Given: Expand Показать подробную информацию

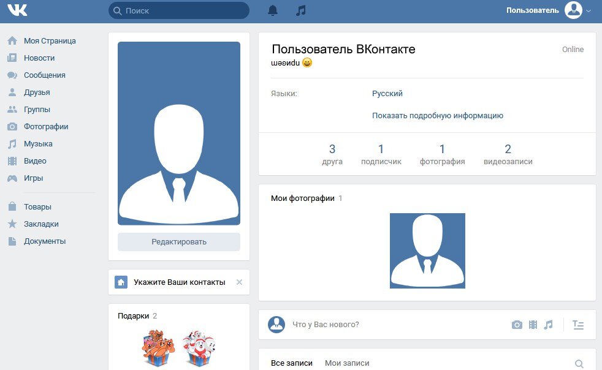Looking at the screenshot, I should click(x=437, y=116).
